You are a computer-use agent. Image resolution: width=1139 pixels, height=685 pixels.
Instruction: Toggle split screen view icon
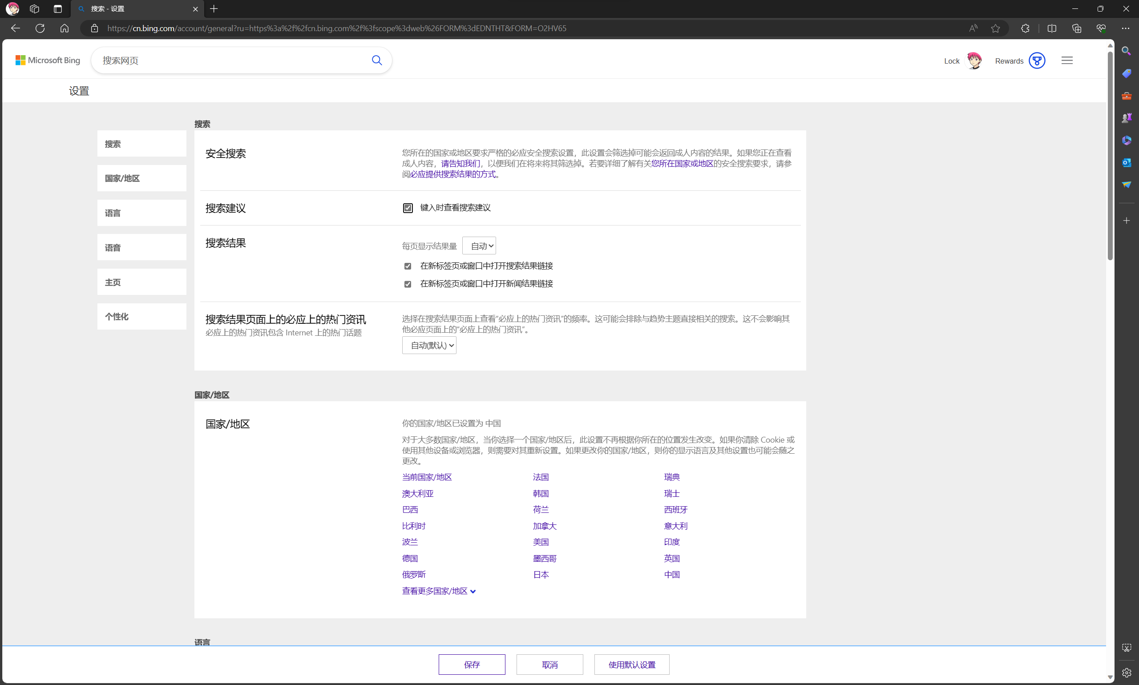[x=1051, y=28]
